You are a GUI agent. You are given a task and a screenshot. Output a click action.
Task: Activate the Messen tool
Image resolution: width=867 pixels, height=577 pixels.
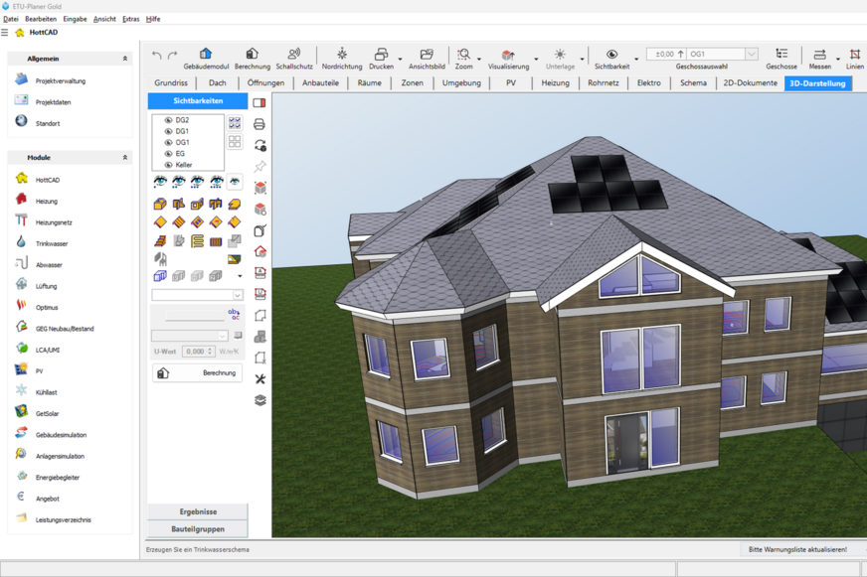click(x=818, y=54)
